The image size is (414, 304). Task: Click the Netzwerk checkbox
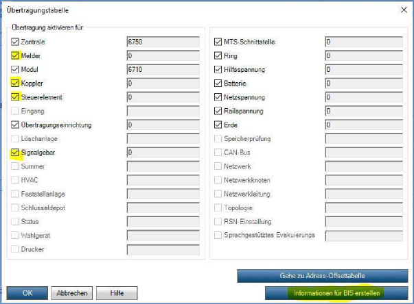[x=218, y=166]
